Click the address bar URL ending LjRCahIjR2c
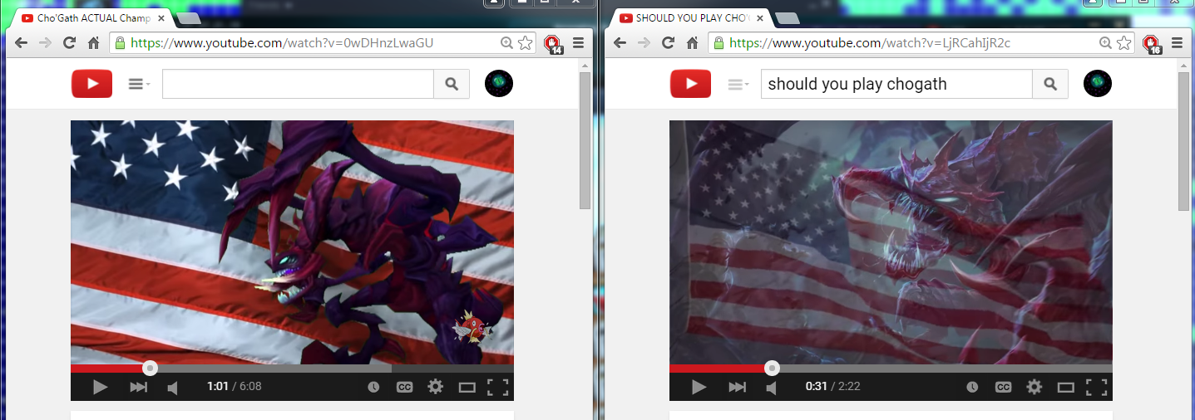Screen dimensions: 1195x420 (x=872, y=43)
